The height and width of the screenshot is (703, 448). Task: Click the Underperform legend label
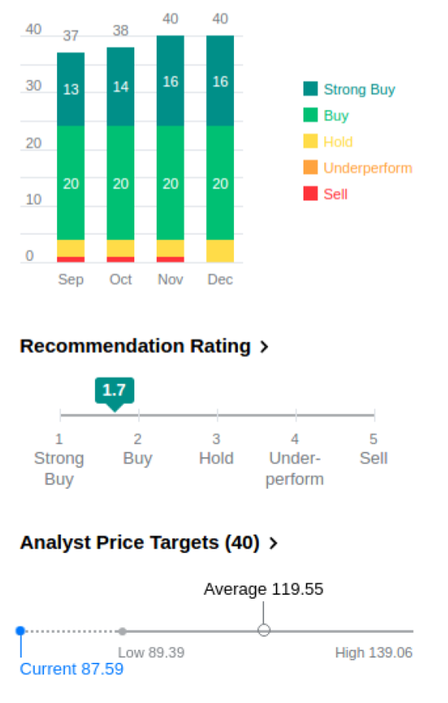coord(368,168)
